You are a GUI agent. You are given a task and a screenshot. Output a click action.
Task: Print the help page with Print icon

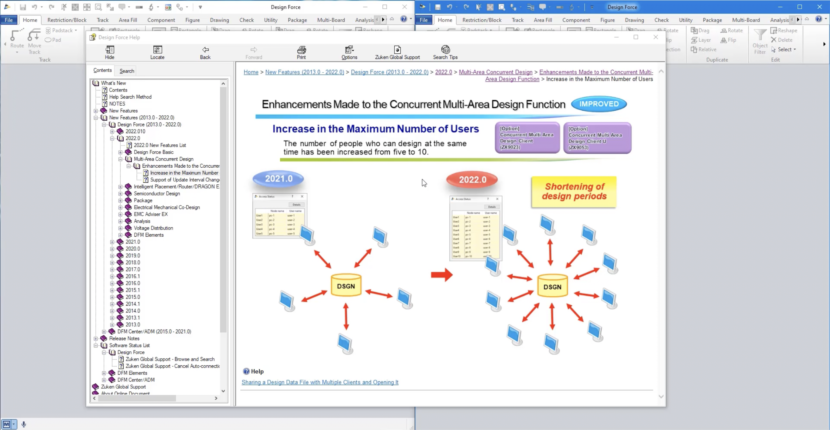(301, 52)
